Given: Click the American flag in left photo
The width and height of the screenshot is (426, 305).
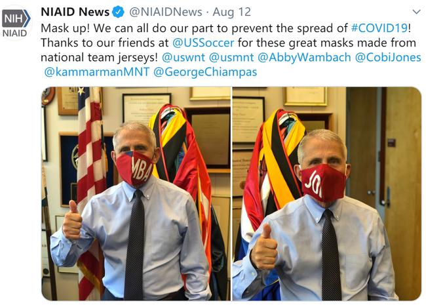Looking at the screenshot, I should pyautogui.click(x=91, y=190).
